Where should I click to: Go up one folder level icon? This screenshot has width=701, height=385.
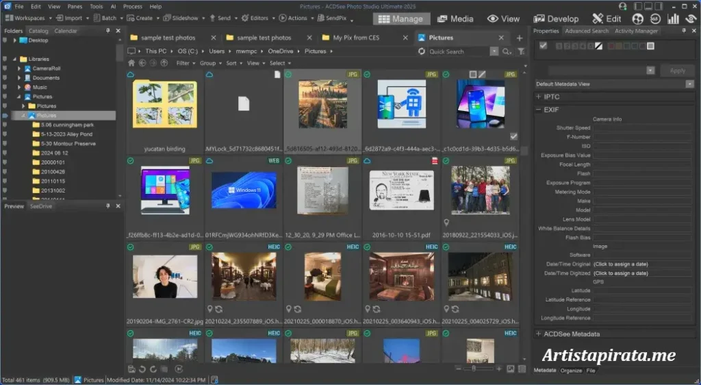[164, 63]
